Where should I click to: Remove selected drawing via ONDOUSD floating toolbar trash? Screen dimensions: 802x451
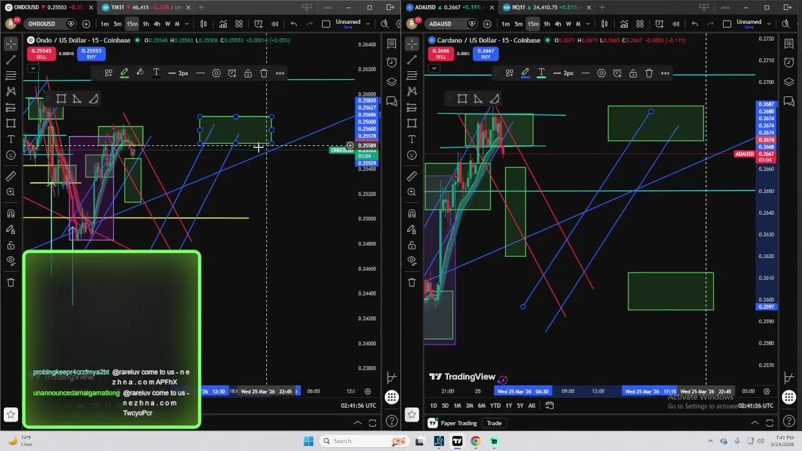(264, 73)
